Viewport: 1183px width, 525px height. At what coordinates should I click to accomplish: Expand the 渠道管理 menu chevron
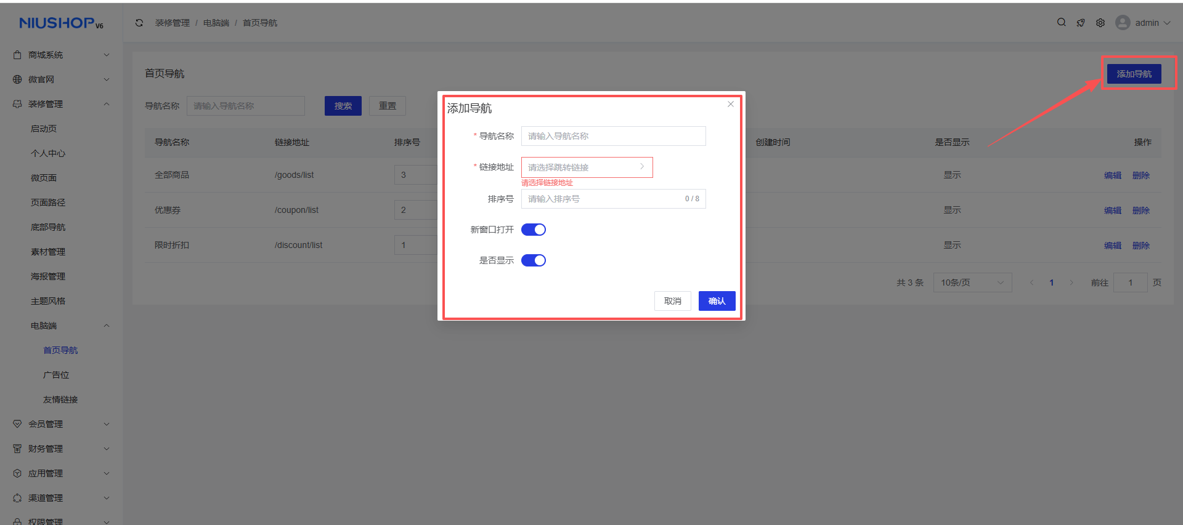(107, 498)
